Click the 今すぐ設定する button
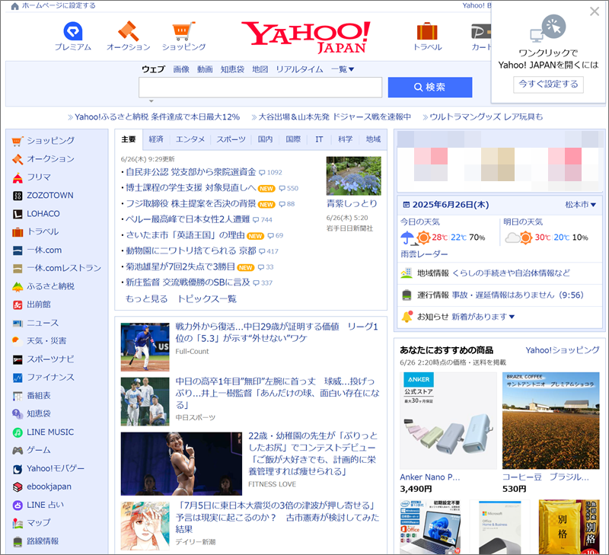The width and height of the screenshot is (609, 555). click(x=548, y=84)
